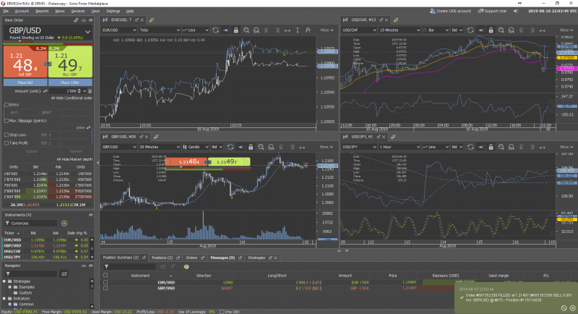Refresh the EUR/USD tick chart
The height and width of the screenshot is (314, 578).
point(215,30)
